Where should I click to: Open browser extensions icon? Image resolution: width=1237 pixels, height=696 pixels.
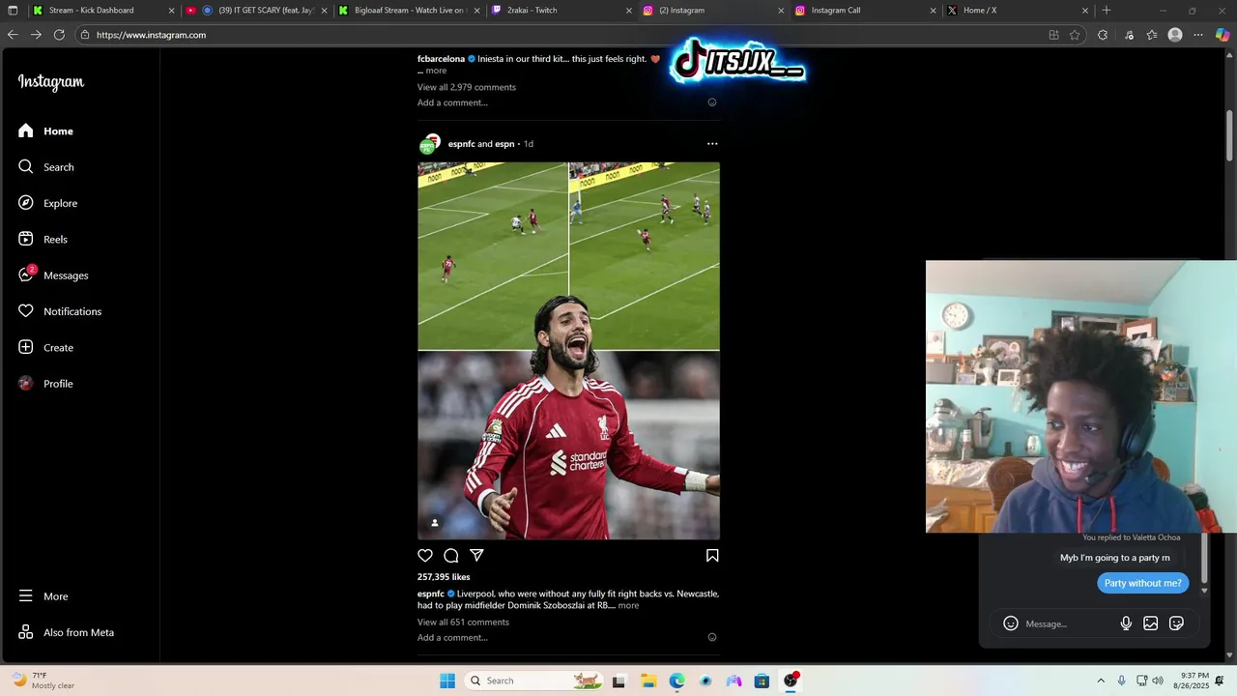coord(1103,35)
